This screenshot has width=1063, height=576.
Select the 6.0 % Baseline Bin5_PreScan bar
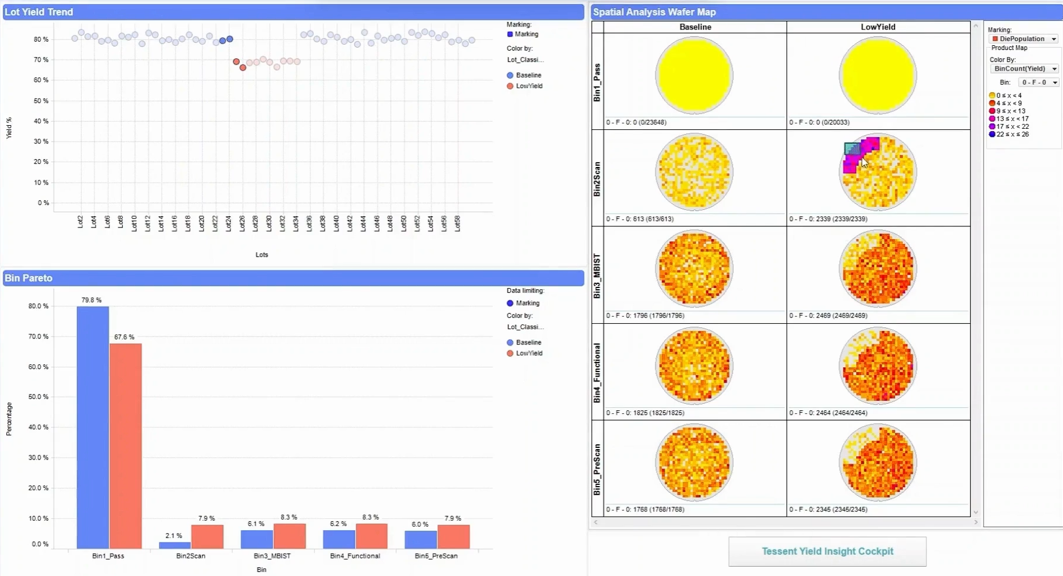coord(421,540)
